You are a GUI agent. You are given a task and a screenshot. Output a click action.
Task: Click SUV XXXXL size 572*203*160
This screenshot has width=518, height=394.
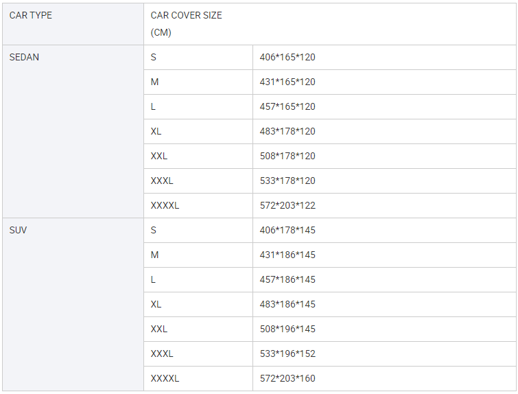pyautogui.click(x=287, y=378)
